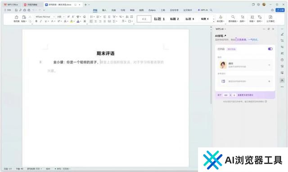Expand the heading styles gallery arrow
This screenshot has height=172, width=288.
point(214,21)
